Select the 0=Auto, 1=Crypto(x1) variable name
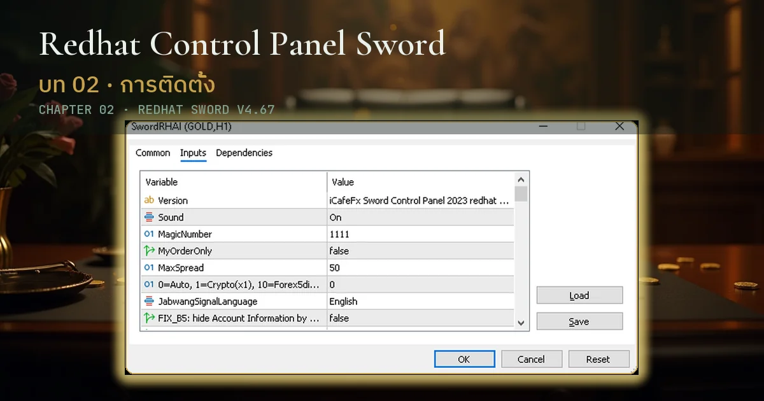 [239, 285]
